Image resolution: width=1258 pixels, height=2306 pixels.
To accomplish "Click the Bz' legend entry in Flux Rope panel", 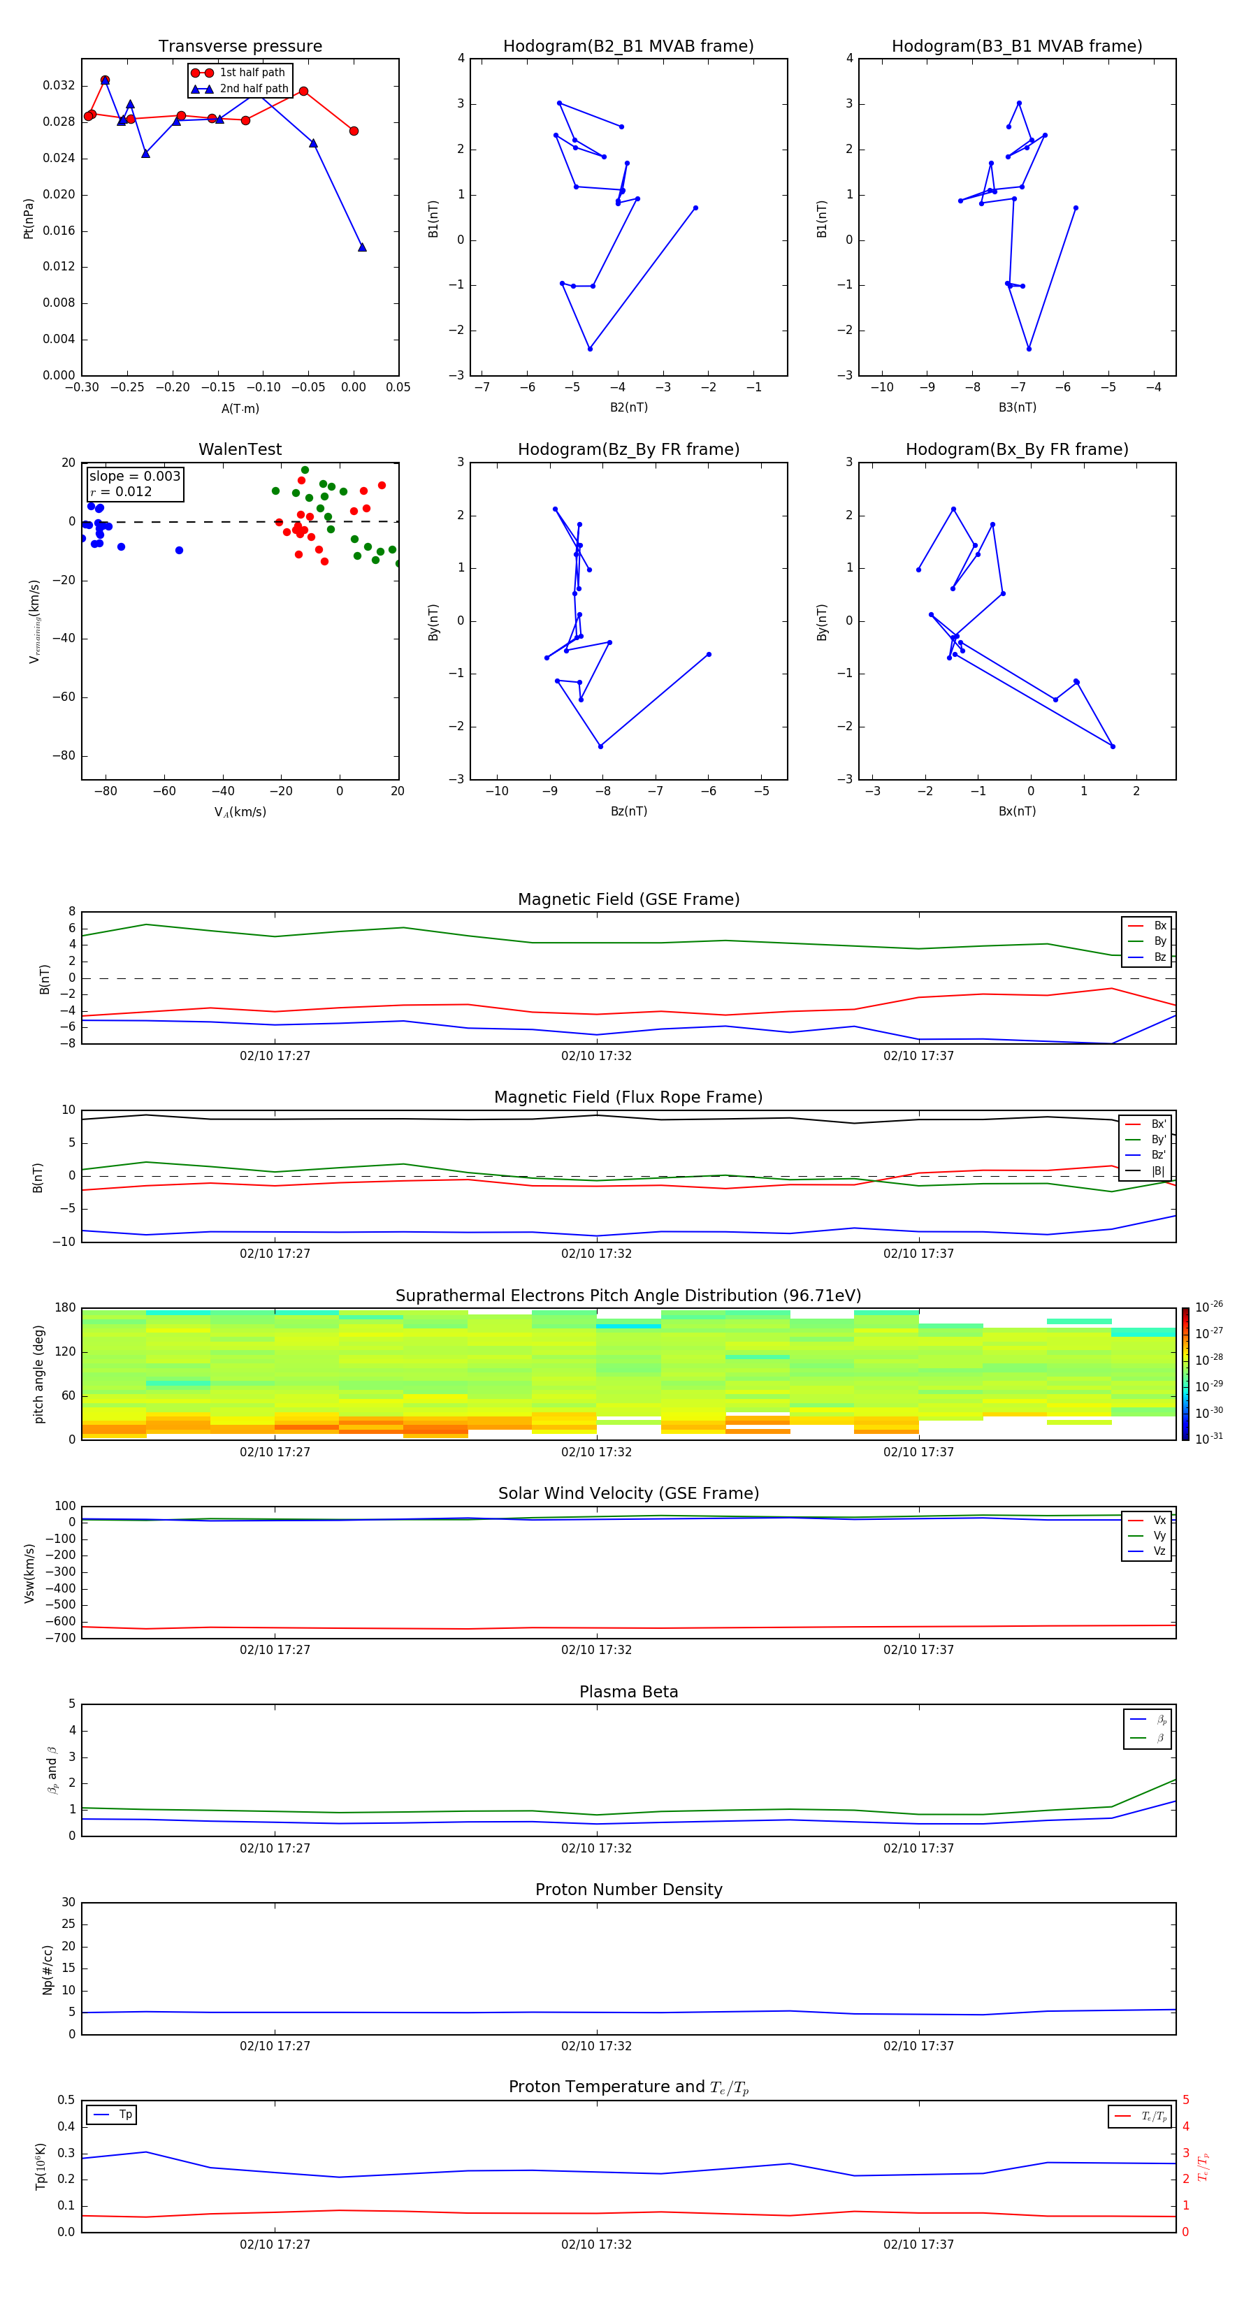I will [x=1146, y=1156].
